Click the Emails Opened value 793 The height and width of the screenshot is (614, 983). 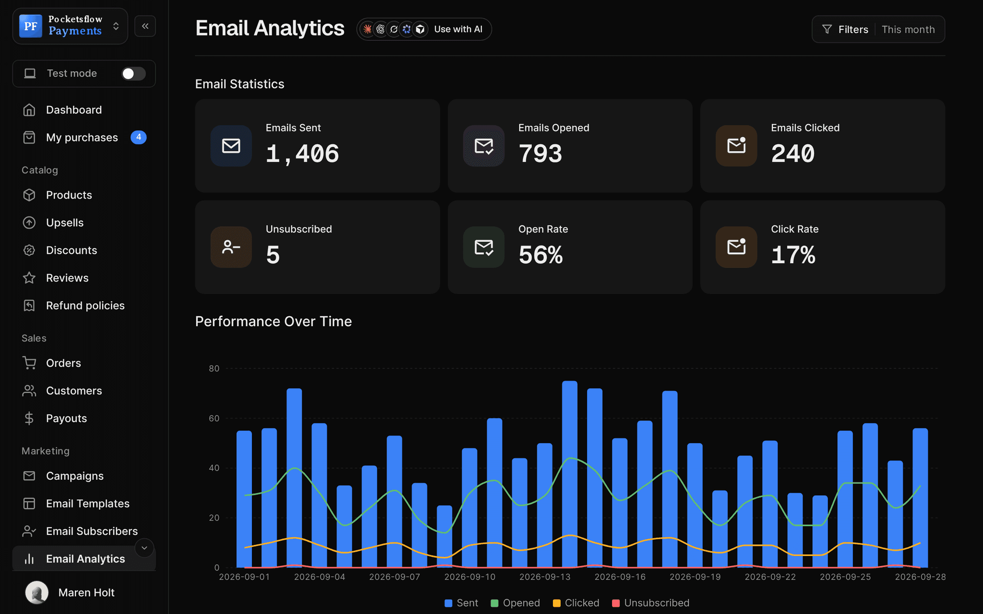pos(540,153)
